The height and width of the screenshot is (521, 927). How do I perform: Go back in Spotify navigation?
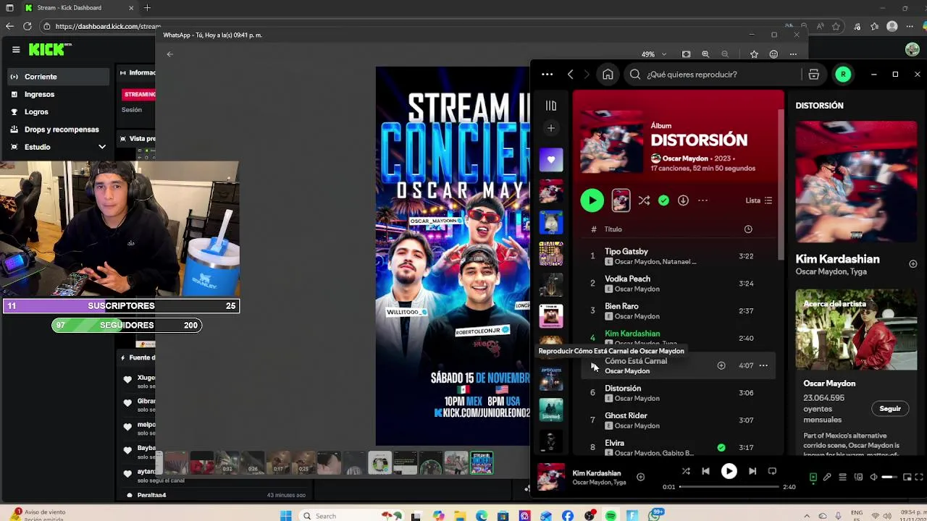point(571,74)
